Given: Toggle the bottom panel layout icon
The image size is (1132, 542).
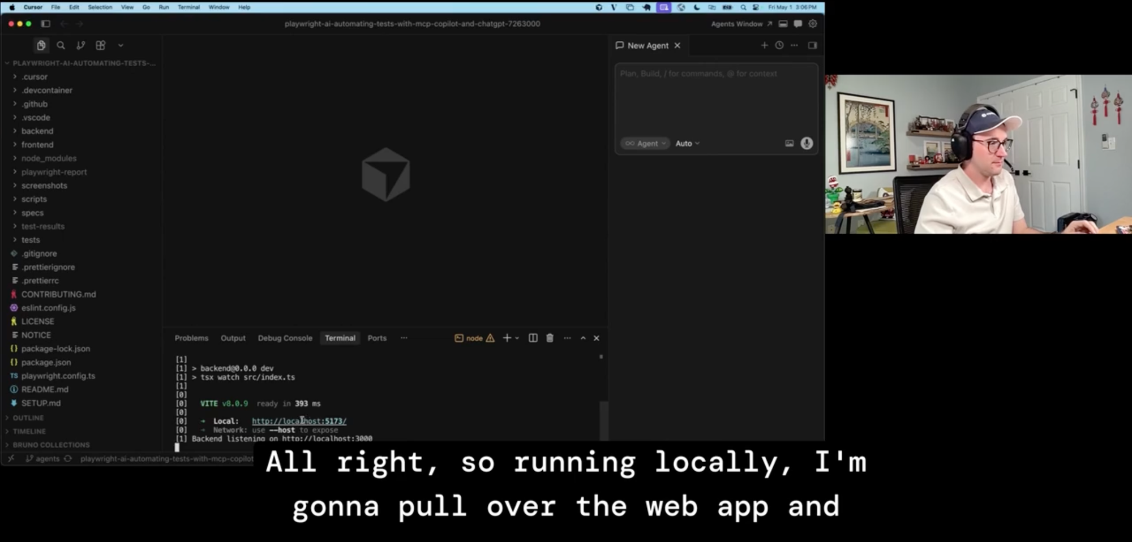Looking at the screenshot, I should 783,24.
